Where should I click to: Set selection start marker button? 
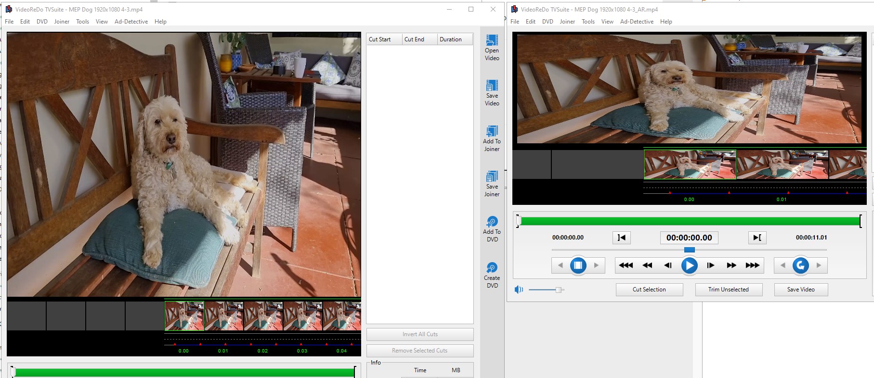[622, 238]
